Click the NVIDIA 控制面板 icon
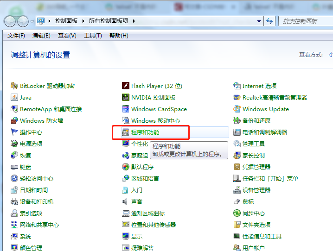Image resolution: width=333 pixels, height=251 pixels. [x=126, y=97]
